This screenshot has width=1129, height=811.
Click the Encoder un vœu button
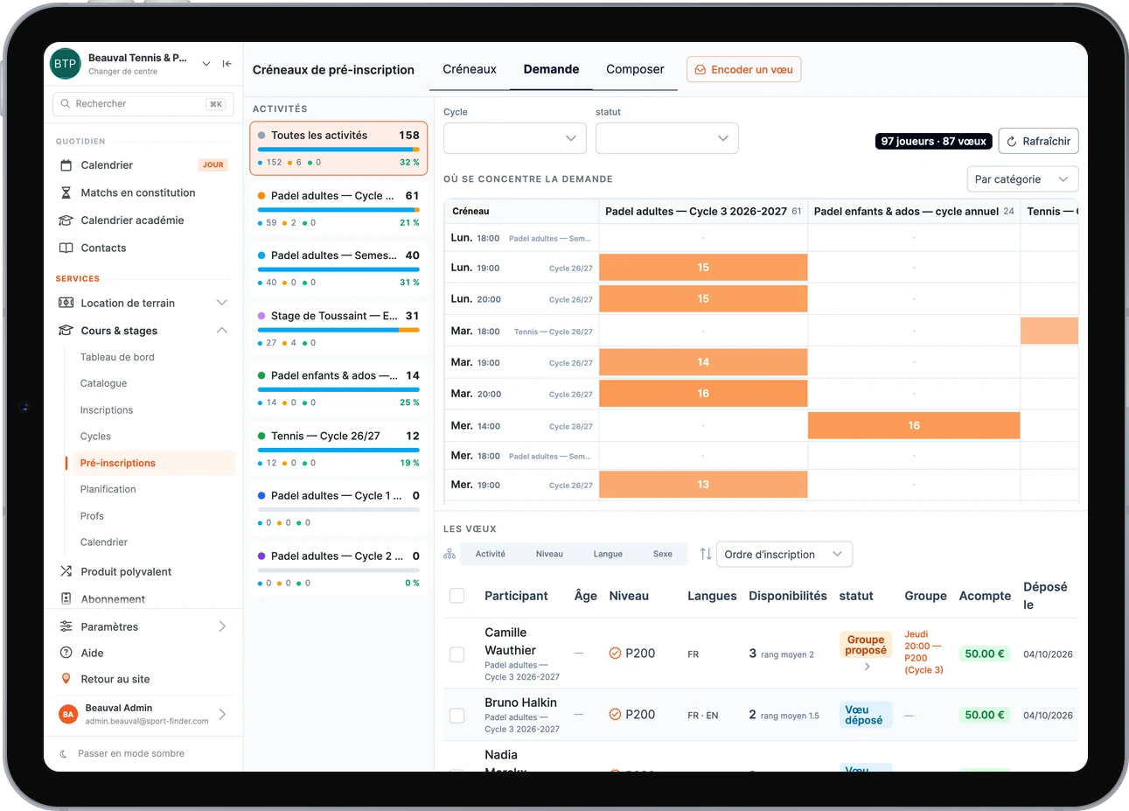(x=744, y=69)
